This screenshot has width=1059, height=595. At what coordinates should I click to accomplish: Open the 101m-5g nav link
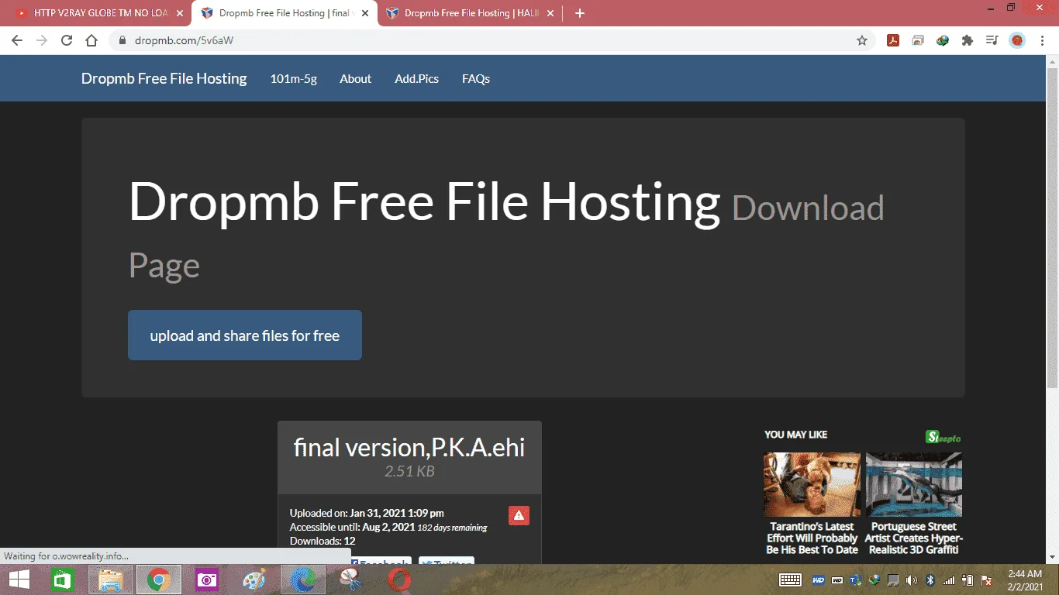(x=293, y=78)
